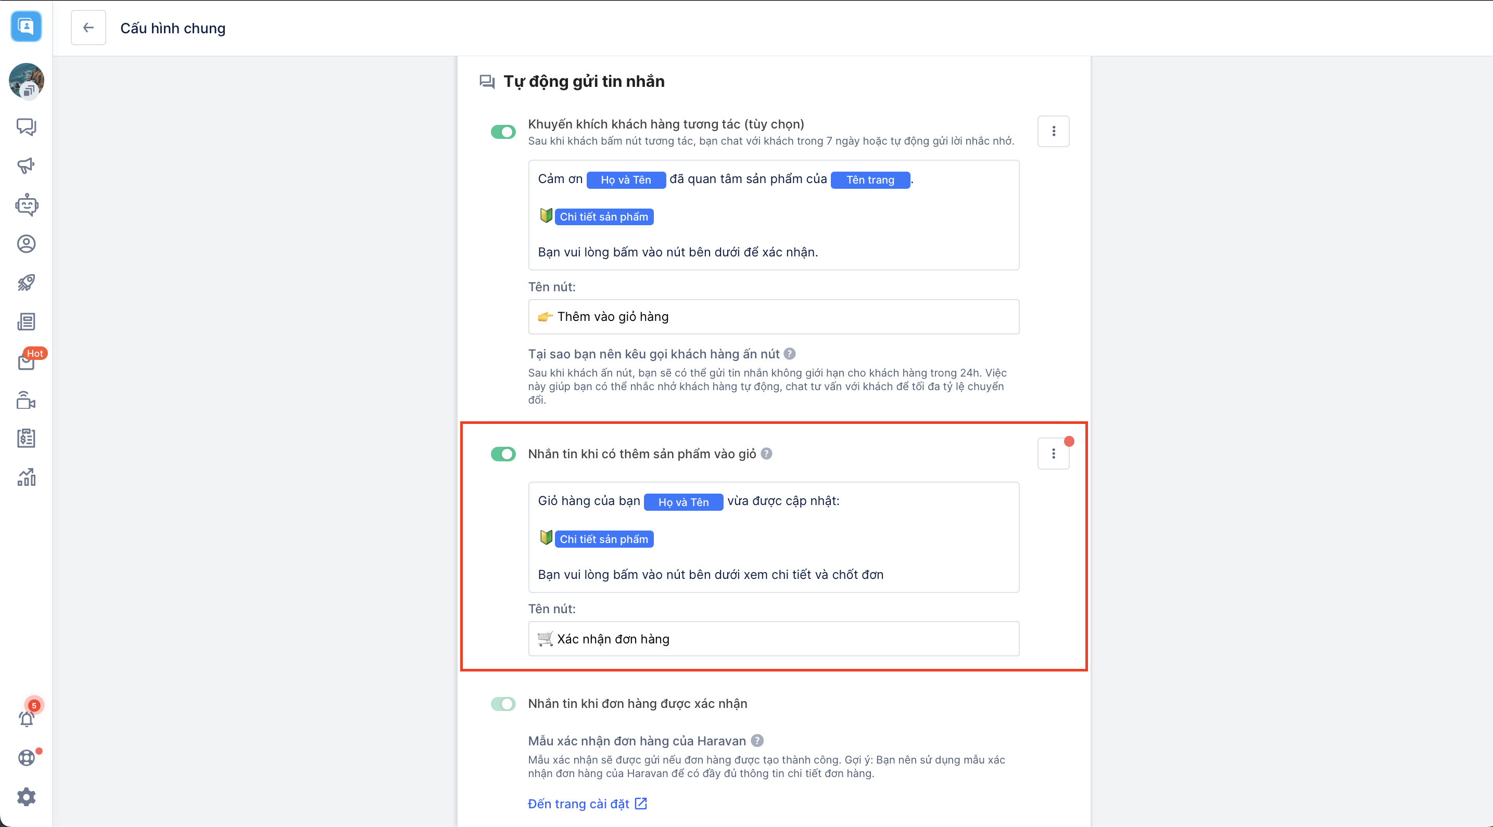Open three-dot menu for Khuyến khích khách hàng

tap(1053, 132)
